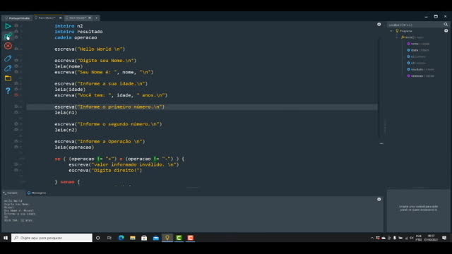Click the 'cadeia operacao' declaration line

(x=76, y=37)
